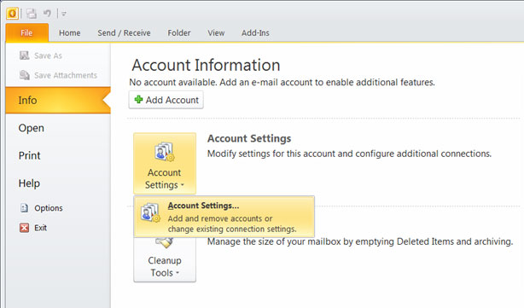Click the Save As text in sidebar

point(48,55)
